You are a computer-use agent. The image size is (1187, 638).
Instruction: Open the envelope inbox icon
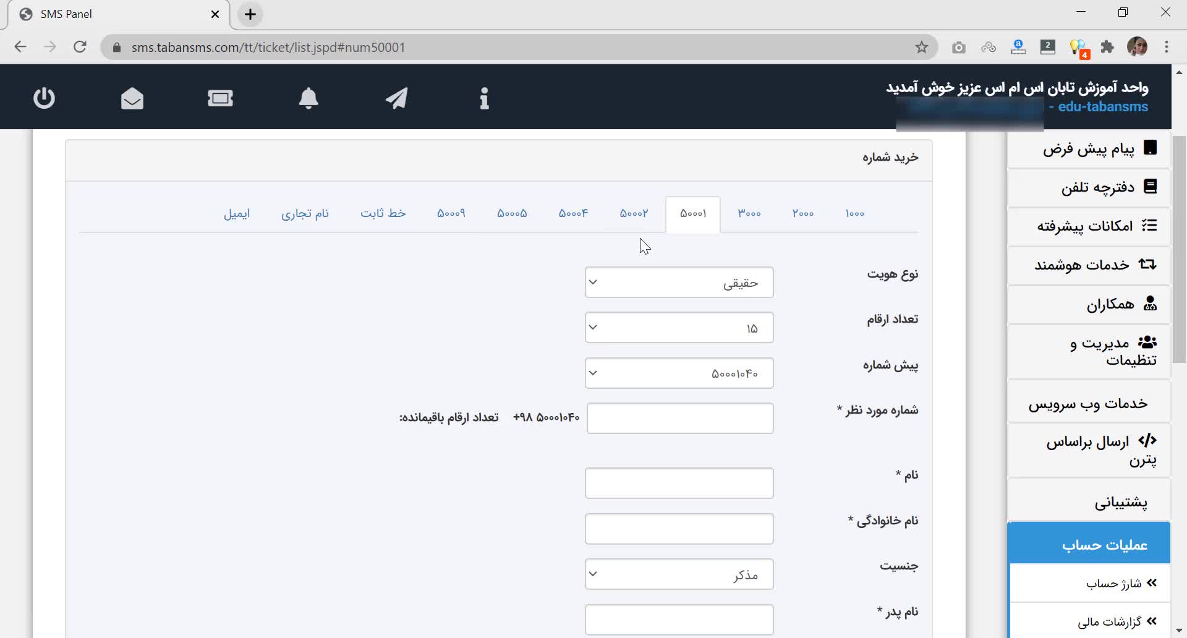click(132, 98)
